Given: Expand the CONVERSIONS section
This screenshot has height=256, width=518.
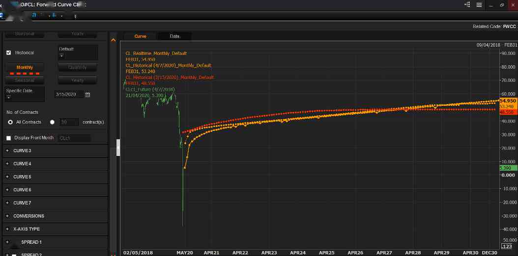Looking at the screenshot, I should click(56, 216).
